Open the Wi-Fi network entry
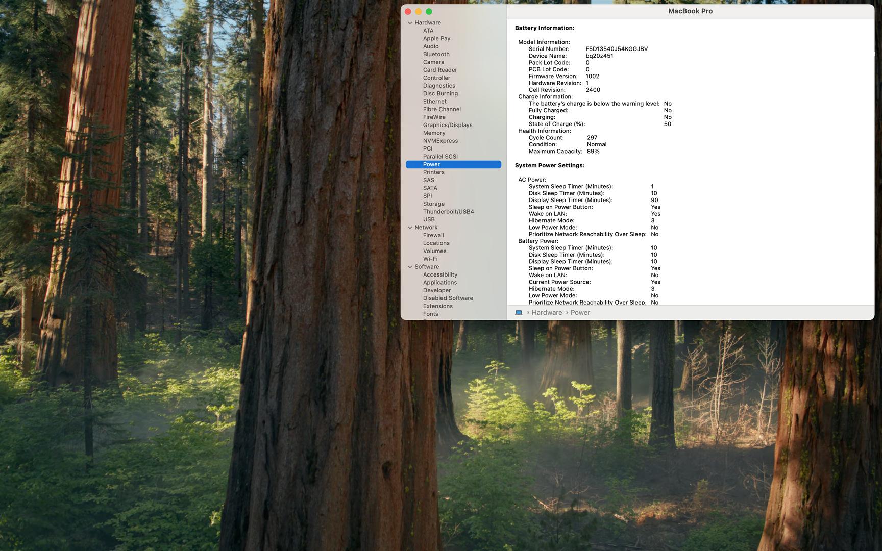This screenshot has height=551, width=882. tap(430, 259)
